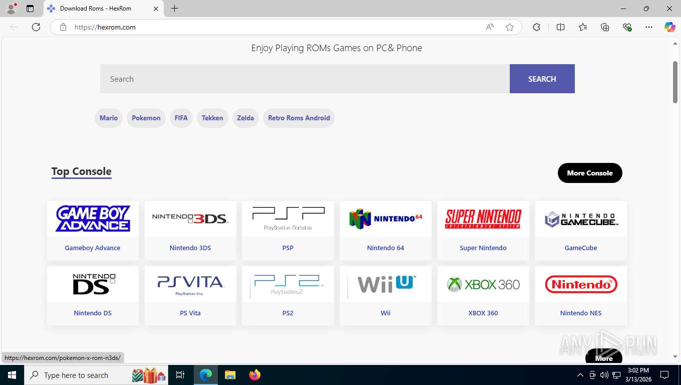Open the Game Boy Advance logo image

(93, 219)
